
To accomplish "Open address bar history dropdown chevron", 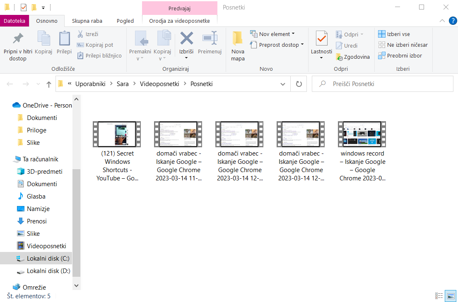I will 283,84.
